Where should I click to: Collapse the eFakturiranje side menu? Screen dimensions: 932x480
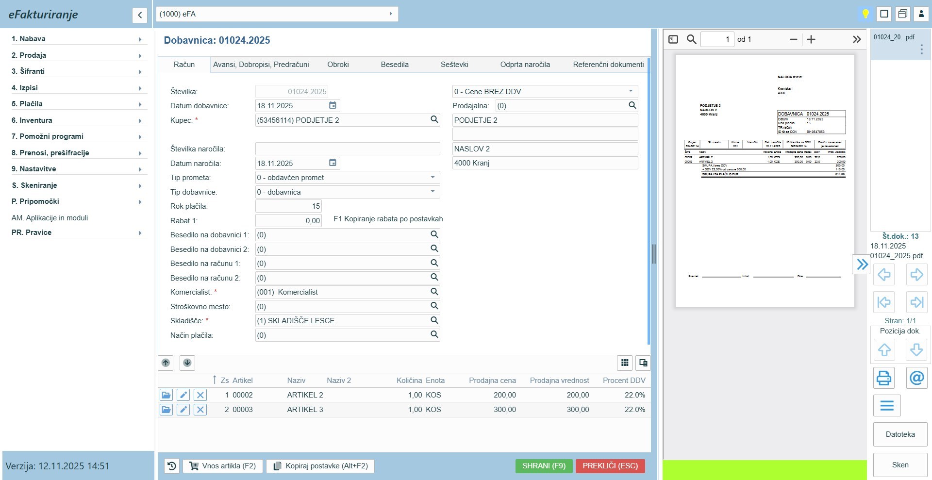[139, 15]
